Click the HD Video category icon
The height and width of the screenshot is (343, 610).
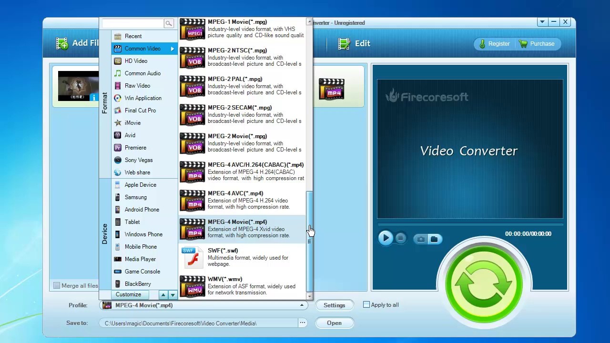click(118, 61)
